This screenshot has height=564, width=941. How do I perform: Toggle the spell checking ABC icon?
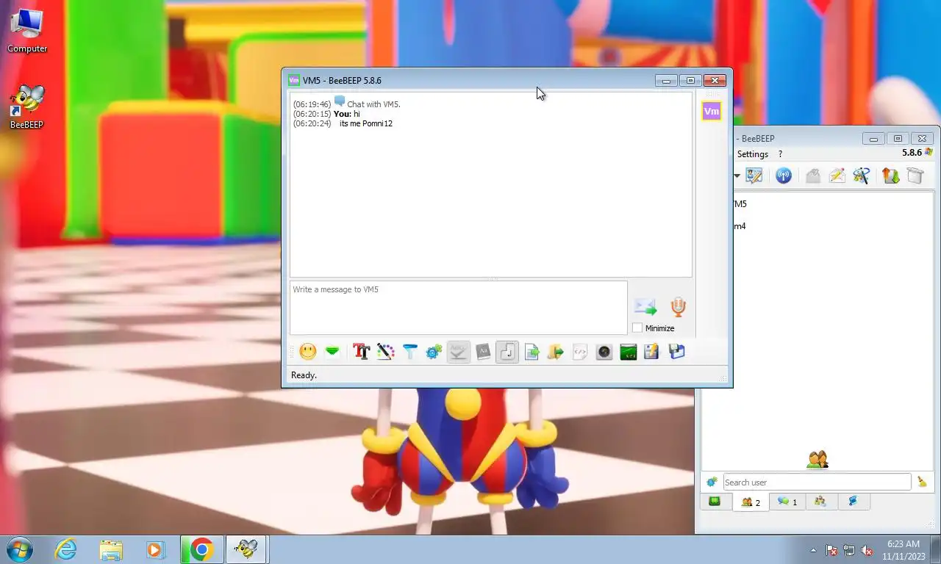(458, 352)
